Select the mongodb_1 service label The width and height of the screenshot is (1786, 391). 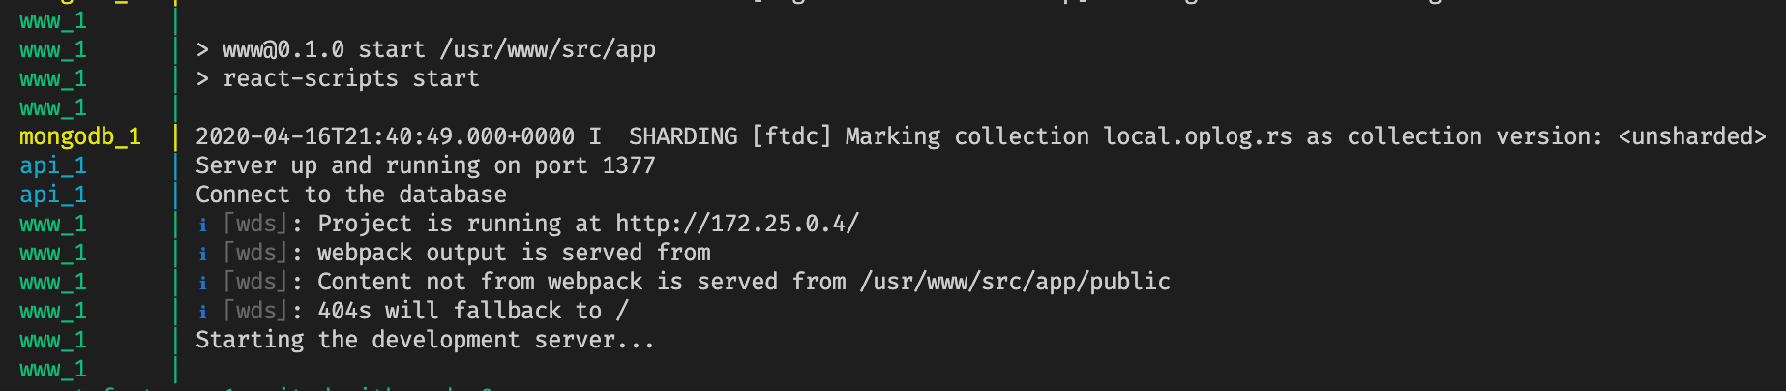coord(80,136)
